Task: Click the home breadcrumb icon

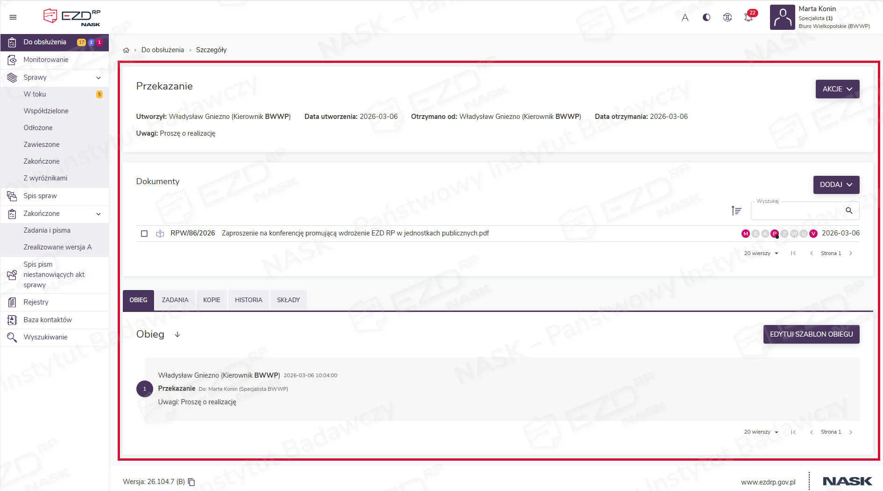Action: click(126, 50)
